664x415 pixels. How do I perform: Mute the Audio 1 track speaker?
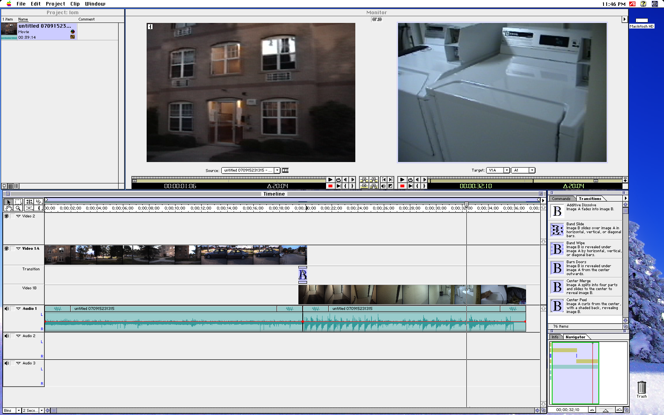[7, 309]
